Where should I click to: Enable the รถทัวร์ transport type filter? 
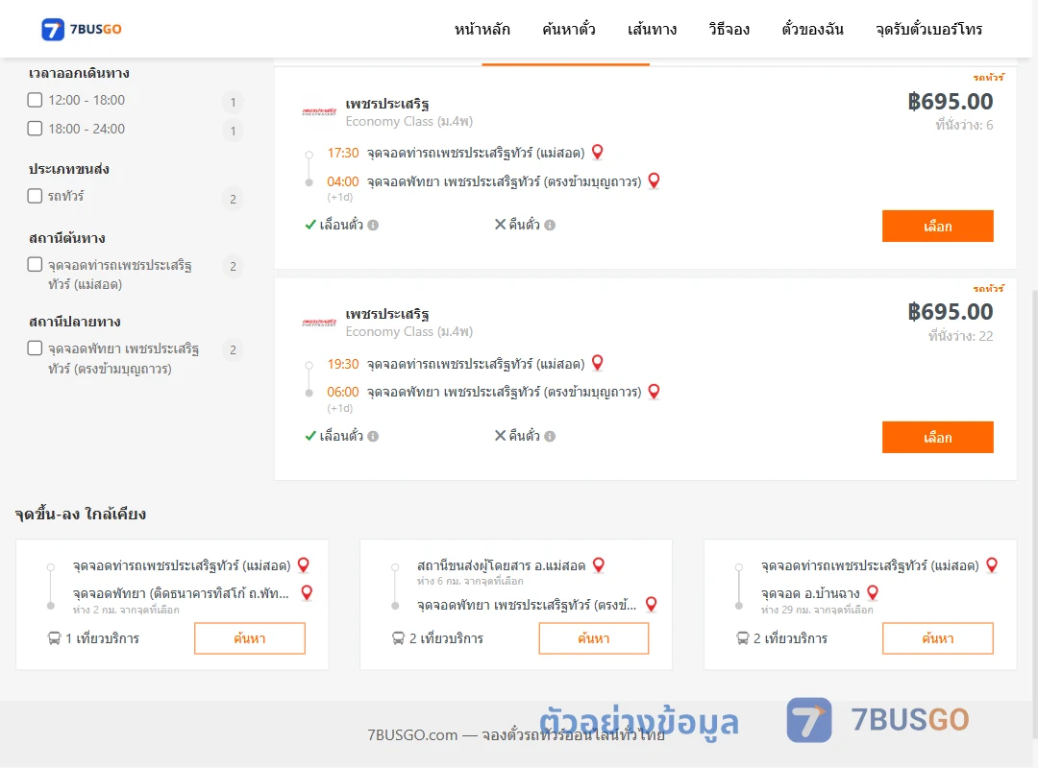pyautogui.click(x=36, y=196)
